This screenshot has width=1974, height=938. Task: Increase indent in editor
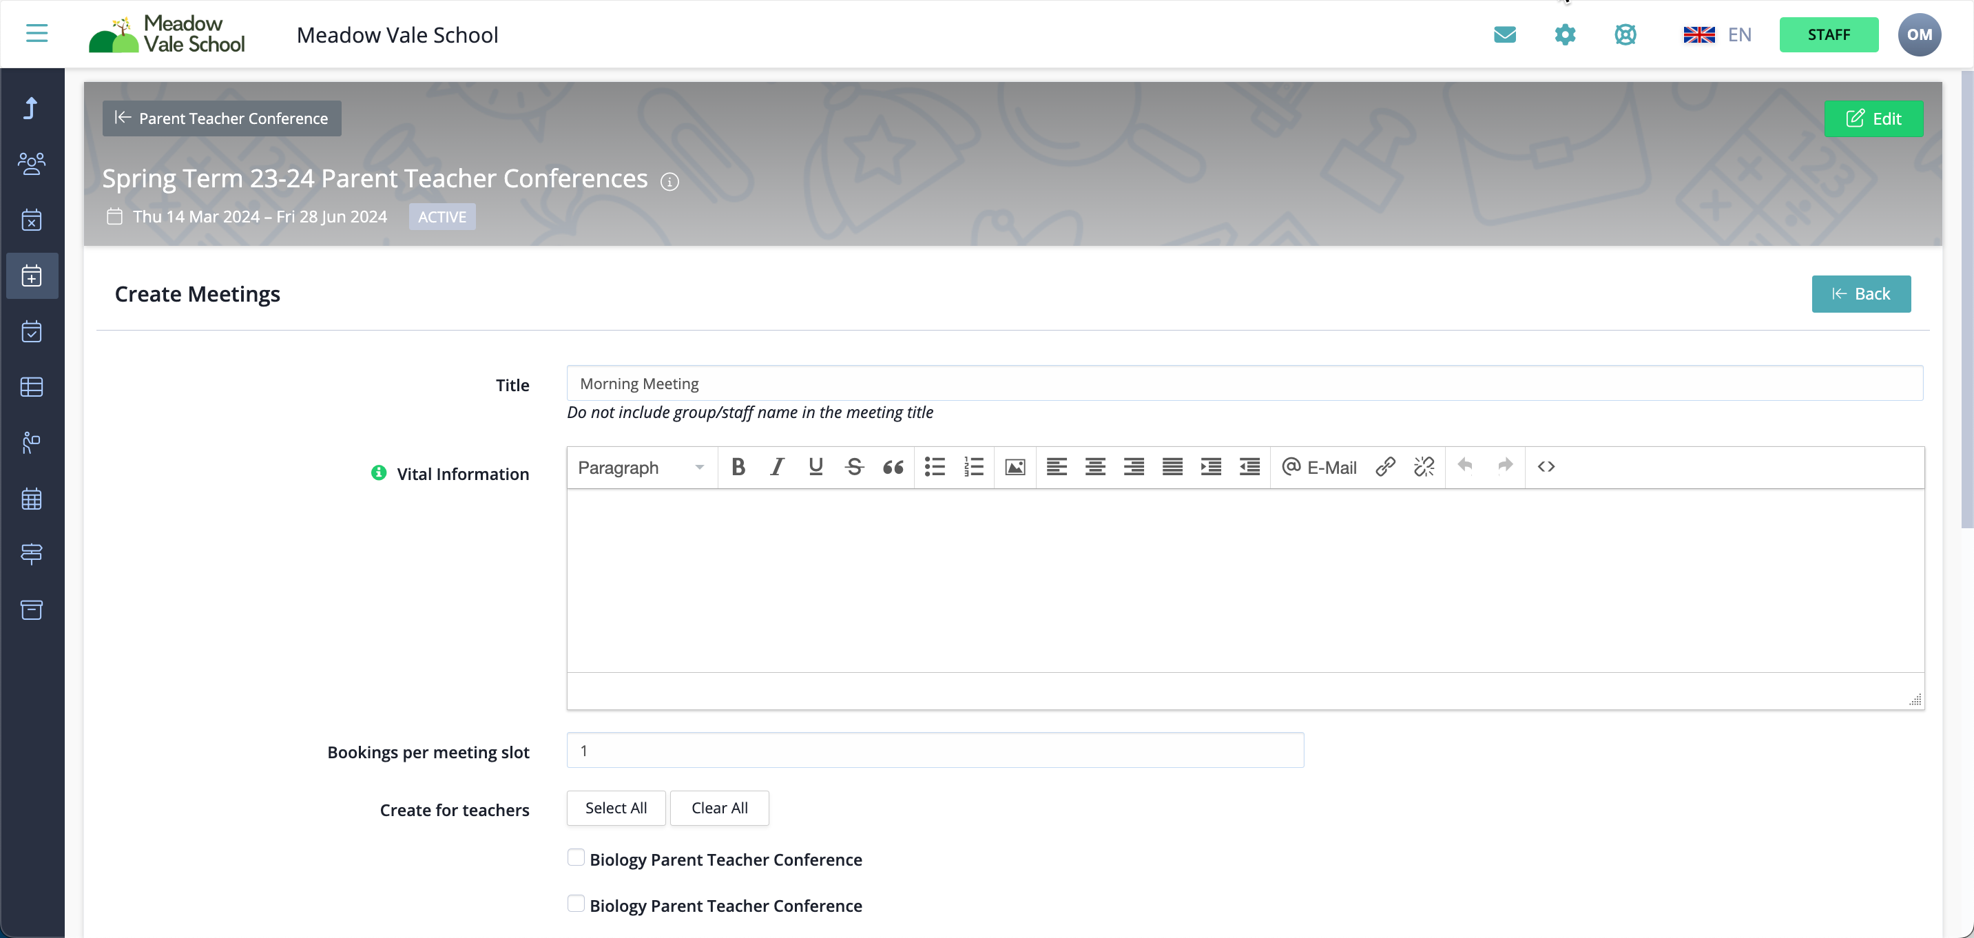(x=1211, y=467)
